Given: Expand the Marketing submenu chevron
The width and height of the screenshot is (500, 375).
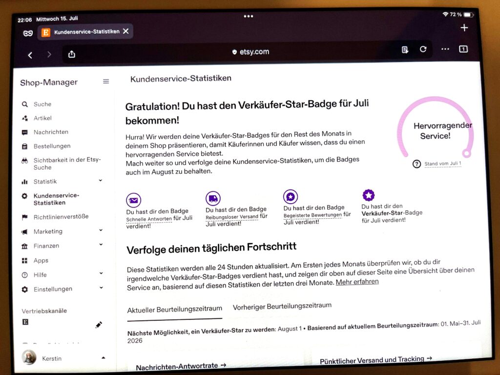Looking at the screenshot, I should (x=101, y=230).
